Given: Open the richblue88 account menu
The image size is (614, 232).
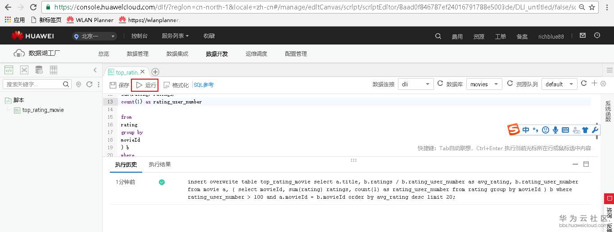Looking at the screenshot, I should point(551,37).
